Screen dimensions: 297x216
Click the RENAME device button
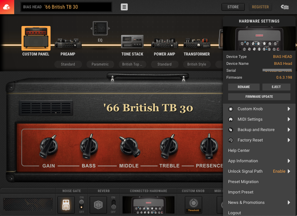244,87
